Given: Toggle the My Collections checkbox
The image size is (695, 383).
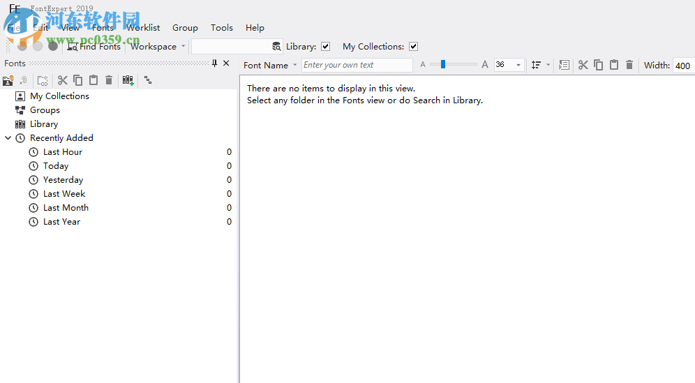Looking at the screenshot, I should tap(413, 47).
